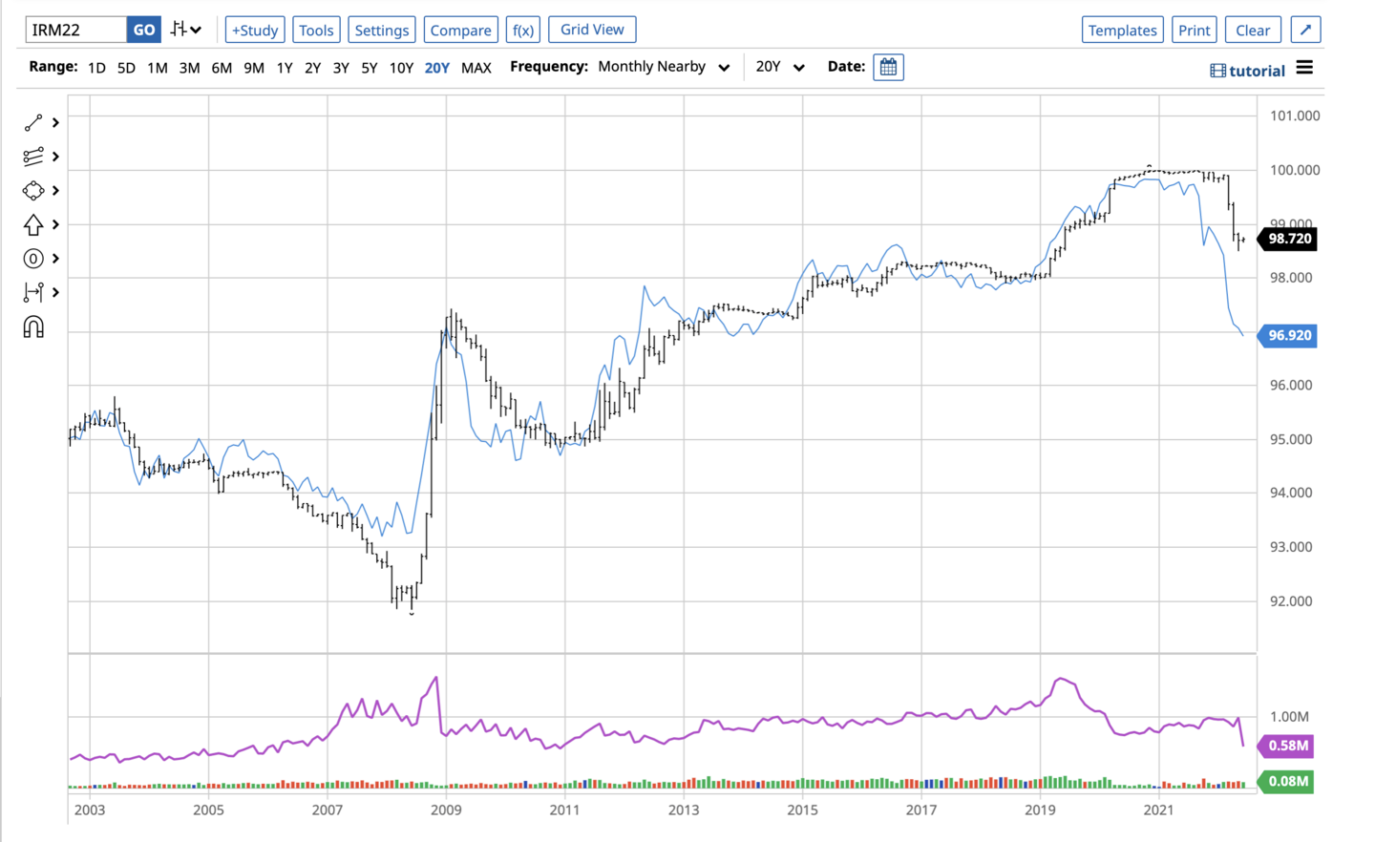Open chart Templates

(1123, 30)
